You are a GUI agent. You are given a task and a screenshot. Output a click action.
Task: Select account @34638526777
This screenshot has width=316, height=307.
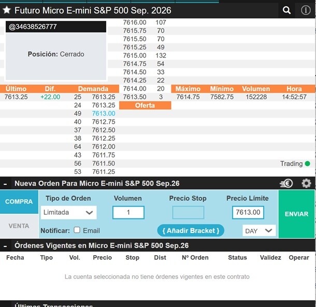click(56, 26)
